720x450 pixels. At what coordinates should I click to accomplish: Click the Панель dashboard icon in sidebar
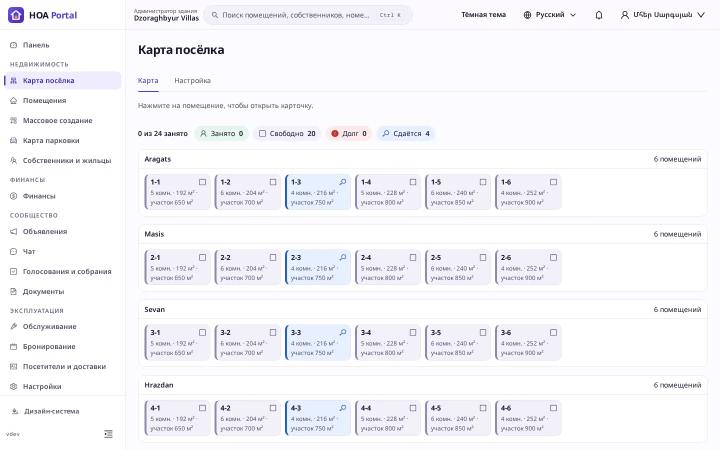click(x=13, y=45)
